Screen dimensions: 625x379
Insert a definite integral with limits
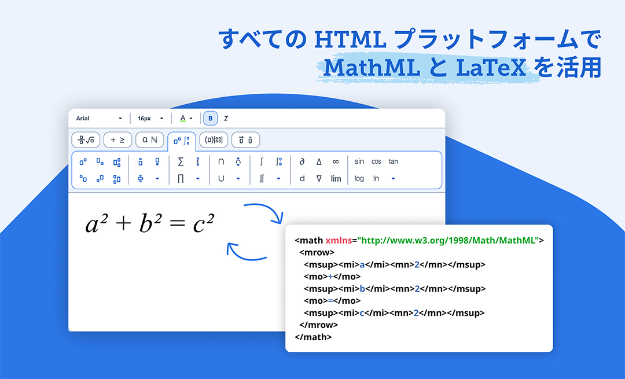(x=278, y=161)
